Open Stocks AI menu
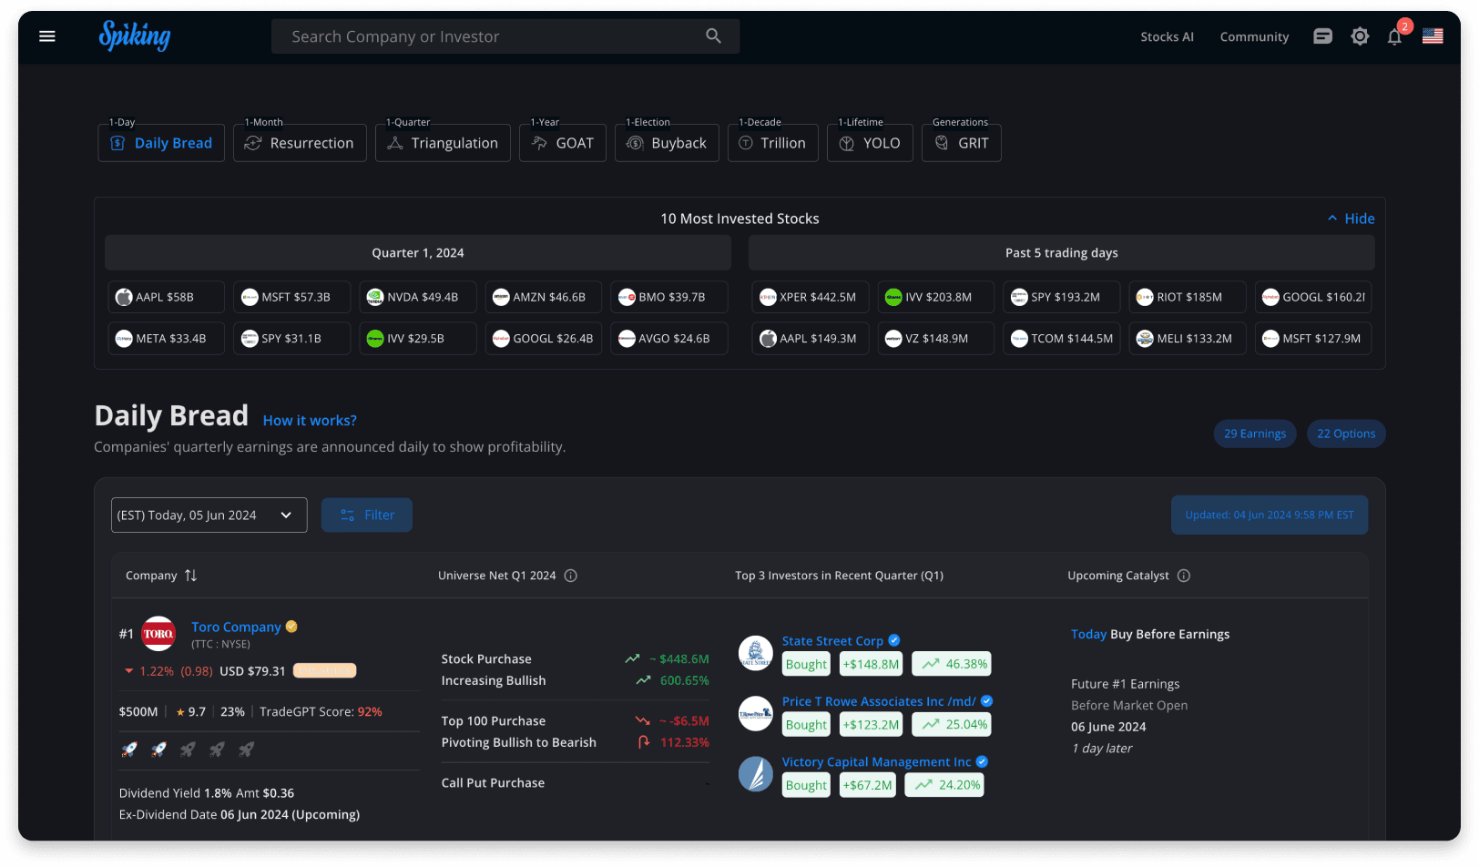Image resolution: width=1479 pixels, height=867 pixels. coord(1167,37)
